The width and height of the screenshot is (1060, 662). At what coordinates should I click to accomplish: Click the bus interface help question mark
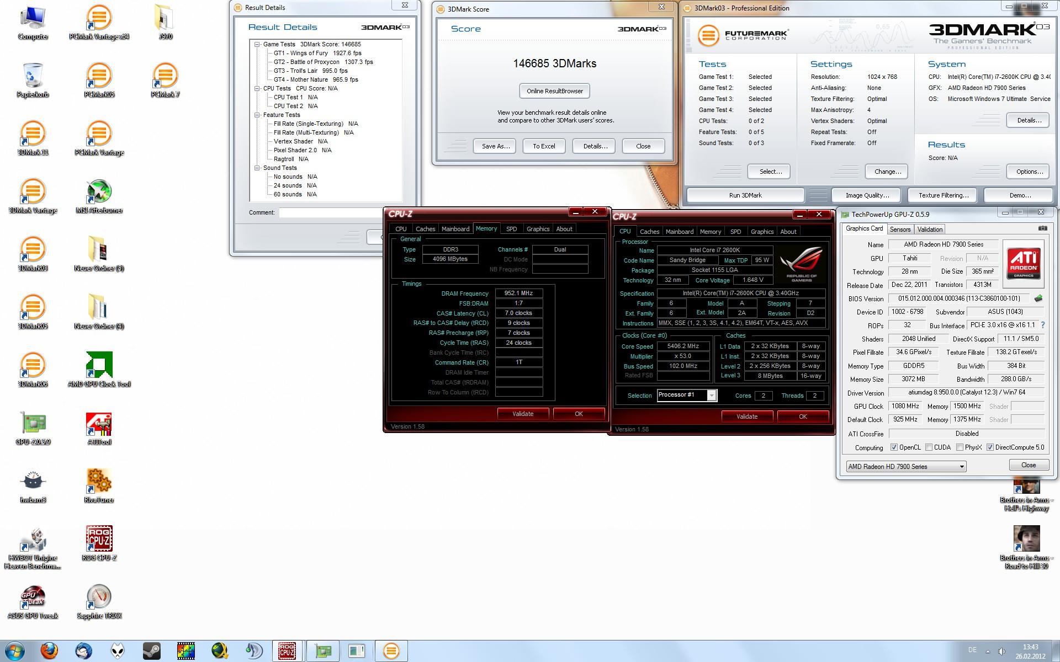pyautogui.click(x=1043, y=325)
